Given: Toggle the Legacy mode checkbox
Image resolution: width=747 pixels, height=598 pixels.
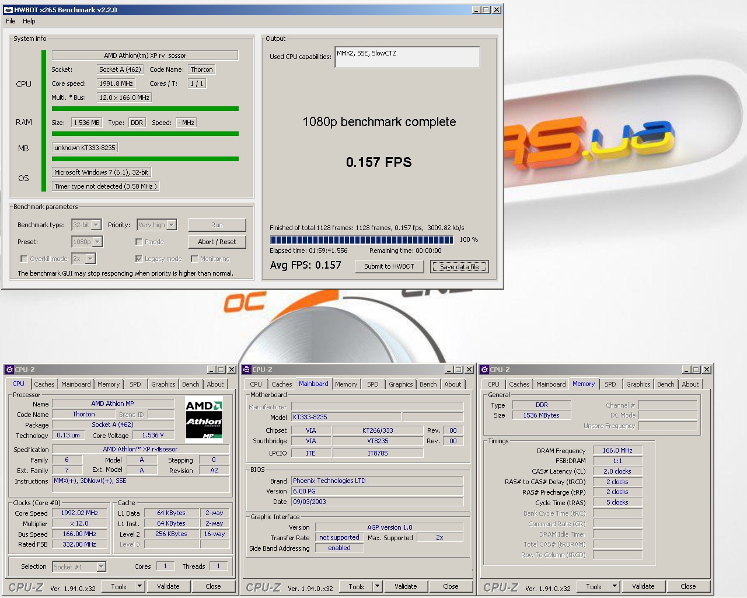Looking at the screenshot, I should click(x=139, y=259).
